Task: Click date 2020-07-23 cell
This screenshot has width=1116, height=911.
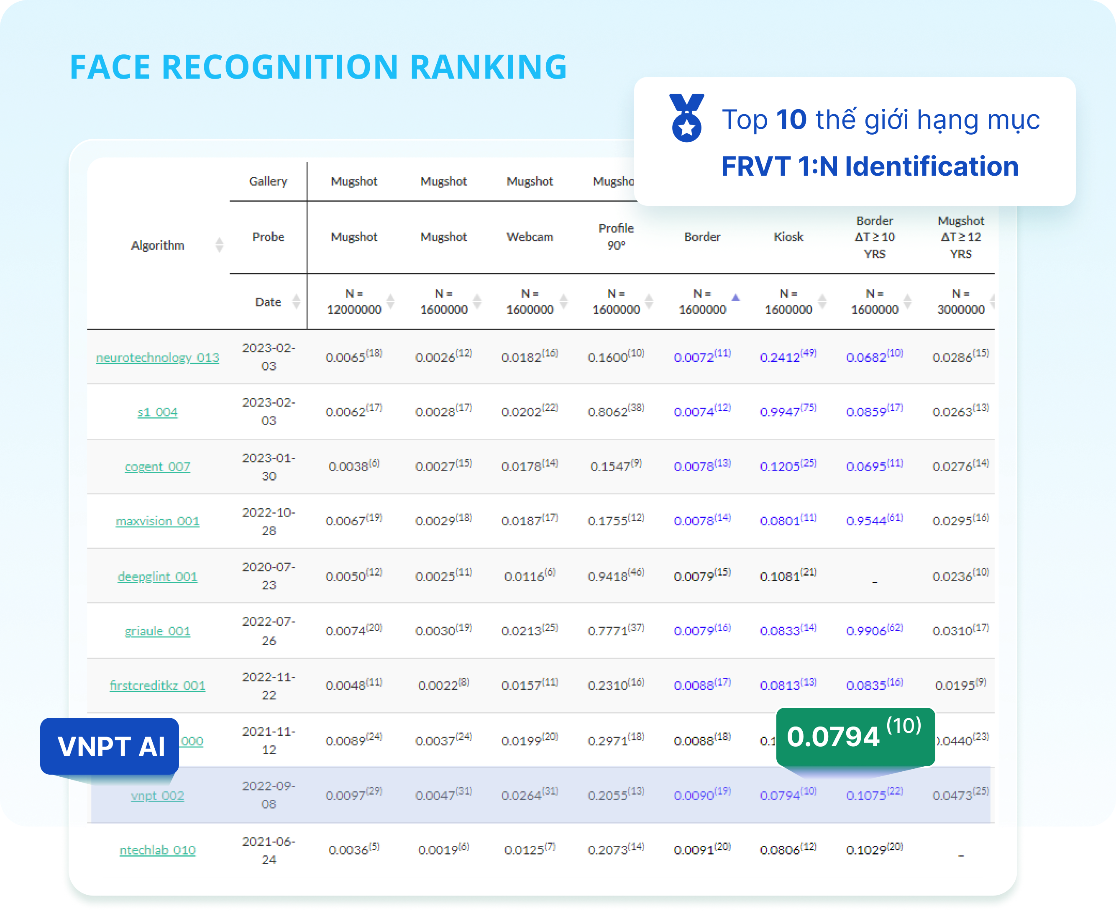Action: (x=269, y=576)
